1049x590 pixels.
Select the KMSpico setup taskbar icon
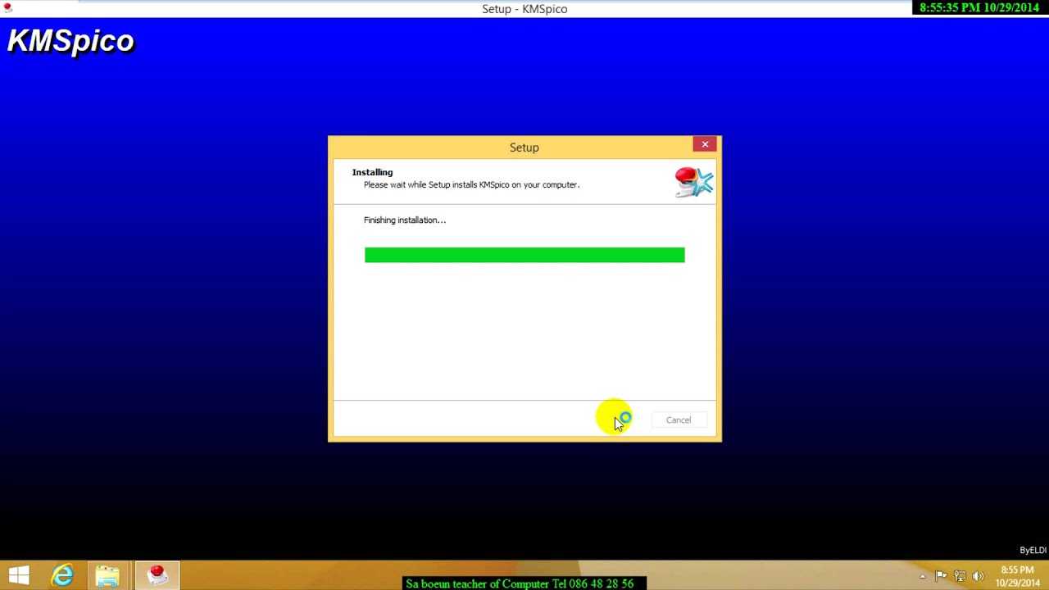(157, 575)
